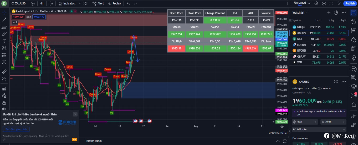Click Add note for XAUUSD
358x145 pixels.
point(319,129)
